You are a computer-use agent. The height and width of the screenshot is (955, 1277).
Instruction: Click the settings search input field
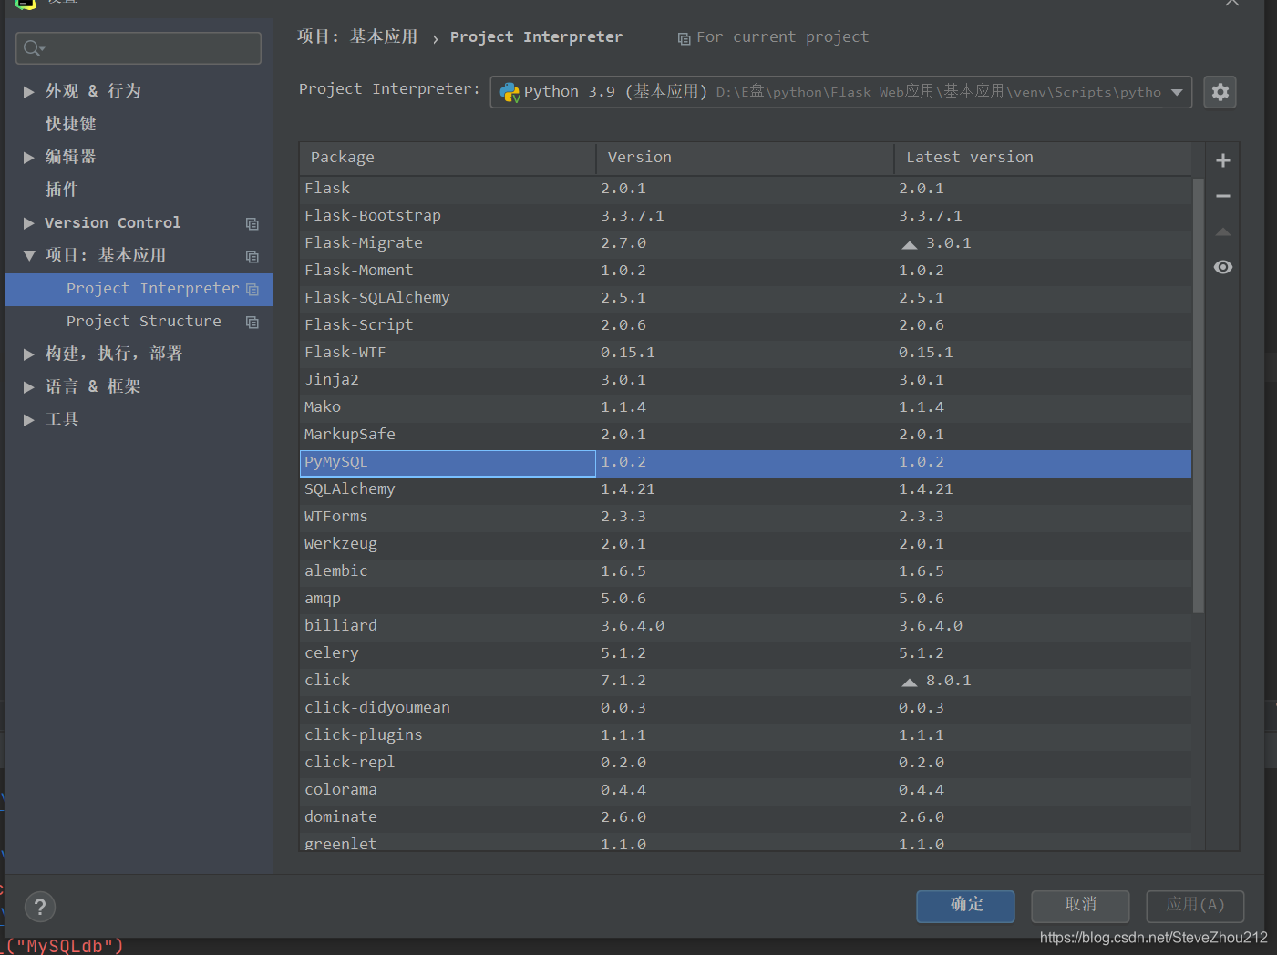coord(139,48)
